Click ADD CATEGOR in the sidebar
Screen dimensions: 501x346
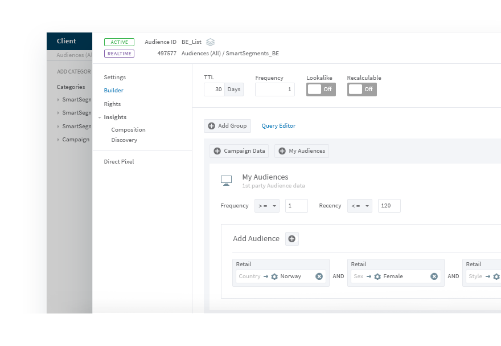tap(74, 72)
